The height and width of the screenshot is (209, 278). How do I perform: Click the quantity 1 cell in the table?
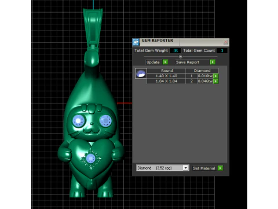(192, 76)
